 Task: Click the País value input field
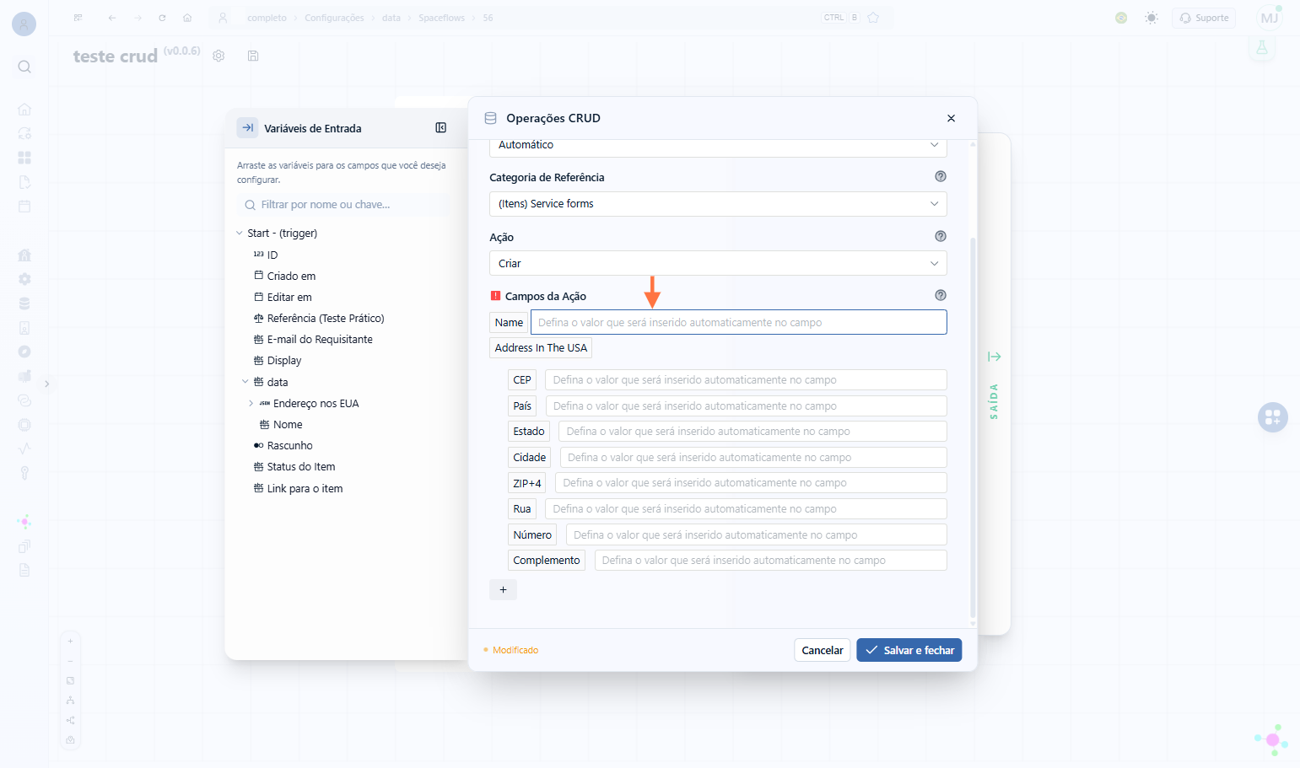(x=747, y=406)
